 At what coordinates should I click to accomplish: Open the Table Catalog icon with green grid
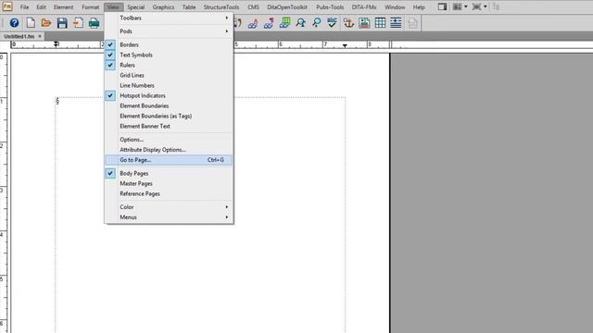pyautogui.click(x=284, y=23)
